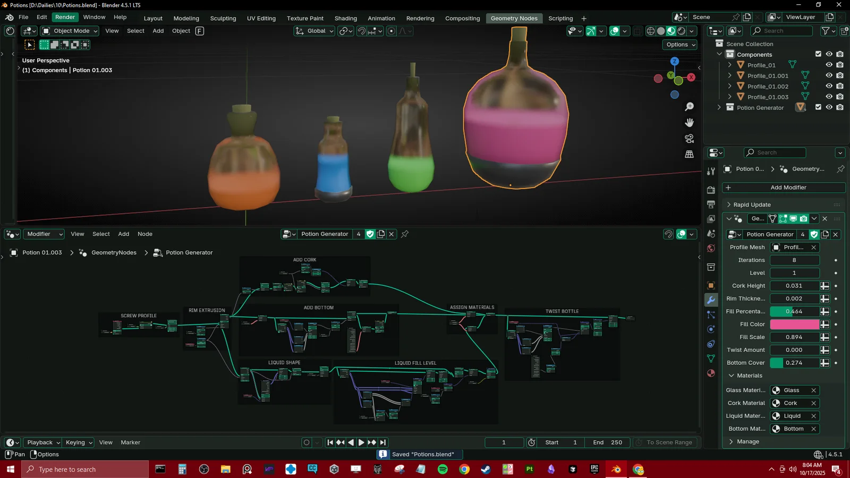This screenshot has width=850, height=478.
Task: Click Spotify in the Windows taskbar
Action: click(443, 469)
